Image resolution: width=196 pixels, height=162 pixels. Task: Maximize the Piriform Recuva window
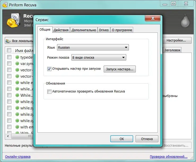[173, 4]
